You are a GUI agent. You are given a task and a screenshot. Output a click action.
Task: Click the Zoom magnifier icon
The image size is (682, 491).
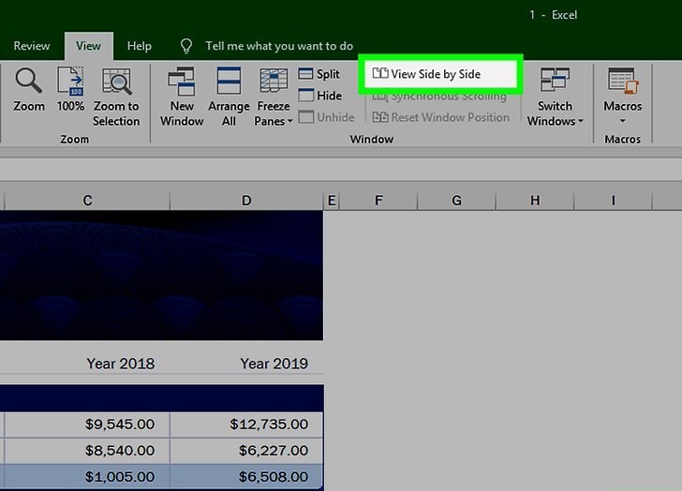tap(28, 82)
